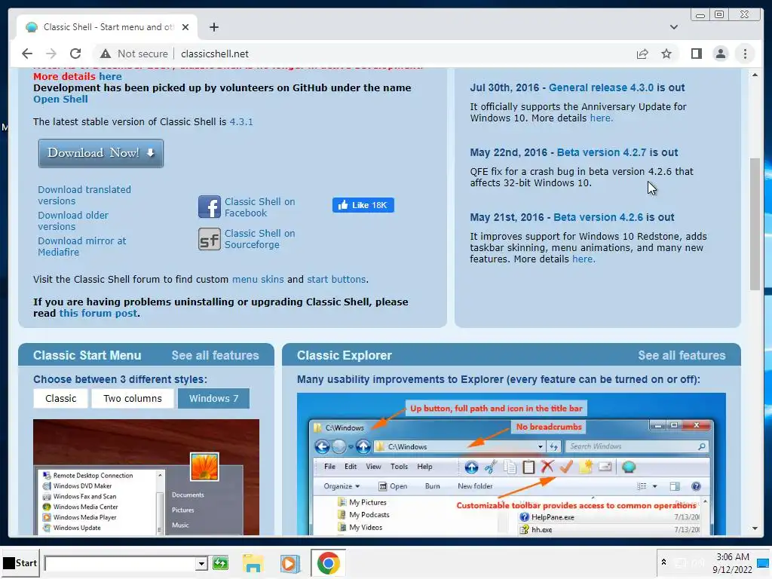Screen dimensions: 772x579
Task: Click the Download Now! button
Action: click(101, 153)
